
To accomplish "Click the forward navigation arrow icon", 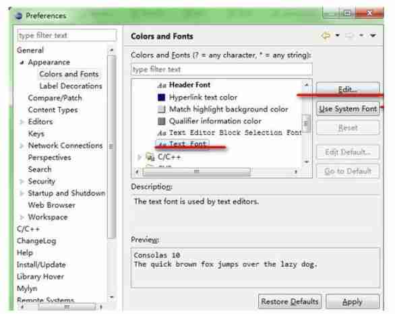I will pos(350,36).
